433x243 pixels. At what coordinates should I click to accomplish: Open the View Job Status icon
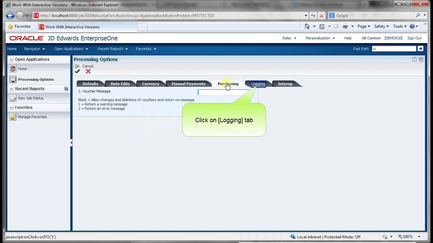pos(13,98)
